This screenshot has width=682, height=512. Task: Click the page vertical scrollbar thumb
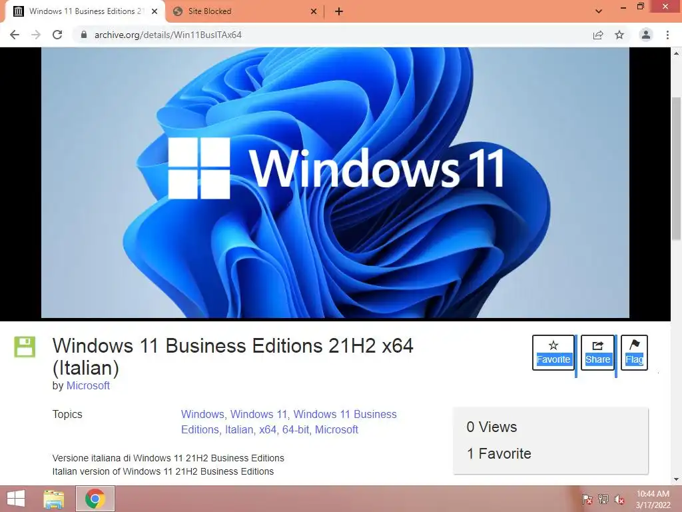coord(676,168)
